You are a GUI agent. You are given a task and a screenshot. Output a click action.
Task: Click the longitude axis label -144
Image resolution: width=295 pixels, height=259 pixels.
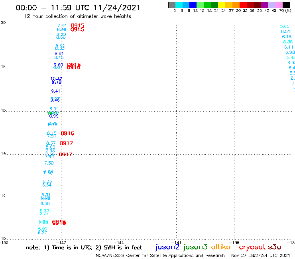point(119,243)
